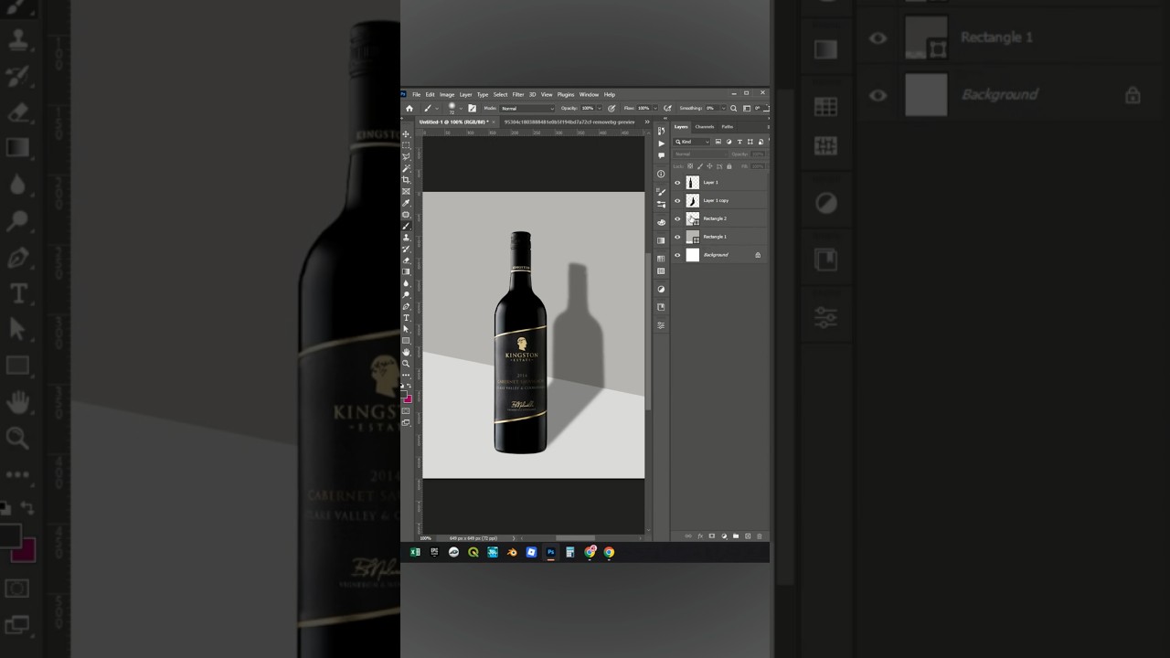Image resolution: width=1170 pixels, height=658 pixels.
Task: Select the Dodge tool
Action: [x=407, y=294]
